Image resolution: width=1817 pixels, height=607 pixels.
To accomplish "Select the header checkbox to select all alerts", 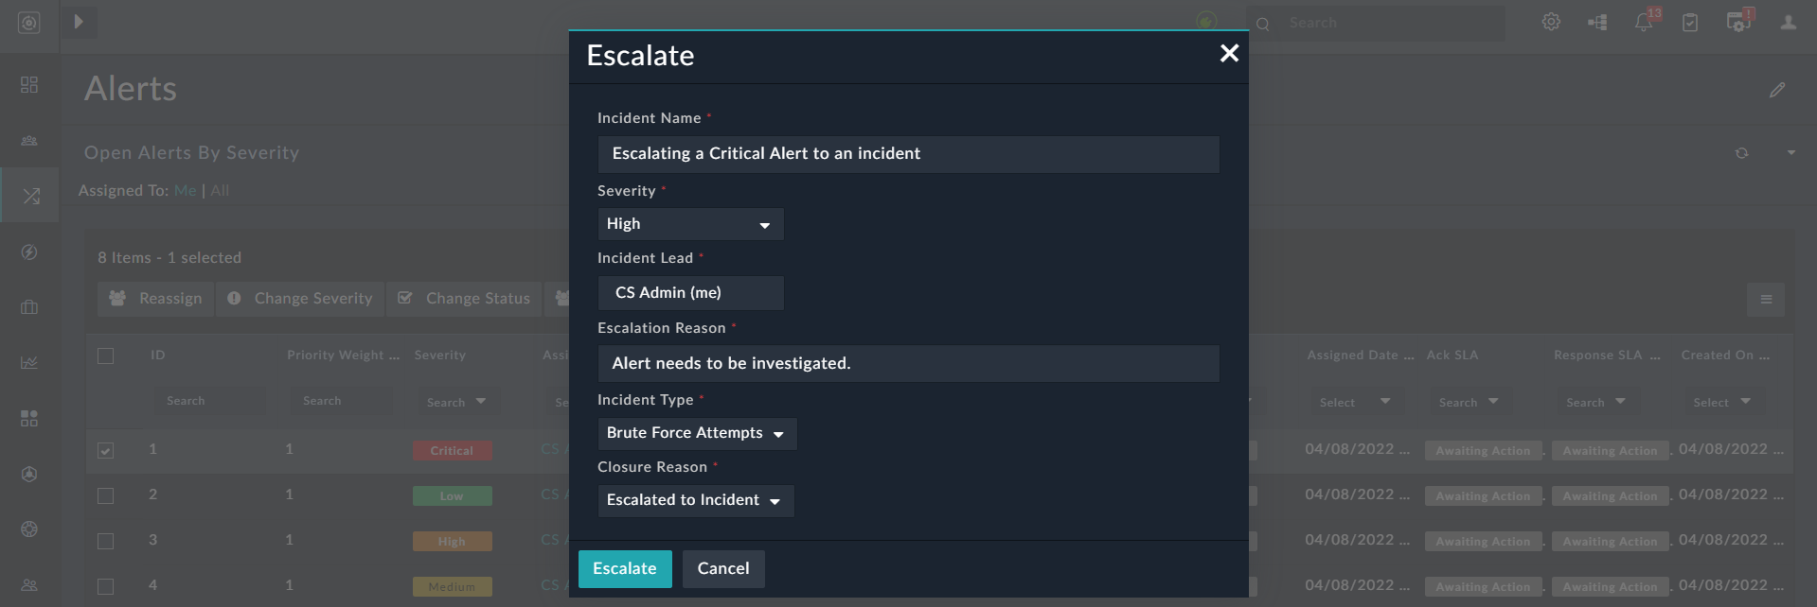I will pos(105,356).
